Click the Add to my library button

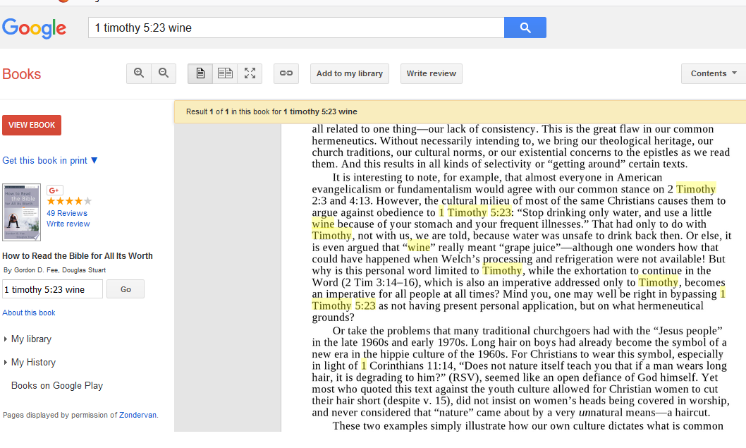click(350, 73)
